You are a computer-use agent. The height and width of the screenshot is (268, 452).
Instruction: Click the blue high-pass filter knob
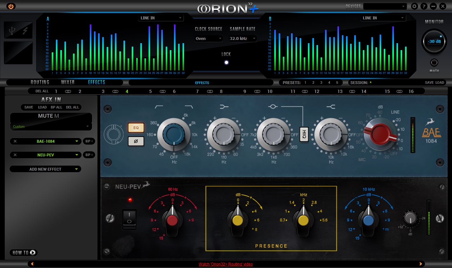click(x=174, y=134)
